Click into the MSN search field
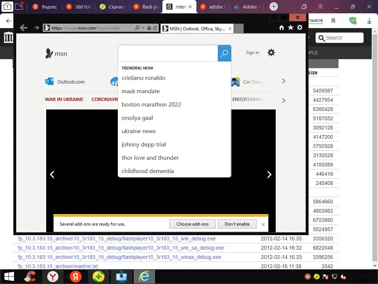This screenshot has height=284, width=378. click(x=168, y=53)
